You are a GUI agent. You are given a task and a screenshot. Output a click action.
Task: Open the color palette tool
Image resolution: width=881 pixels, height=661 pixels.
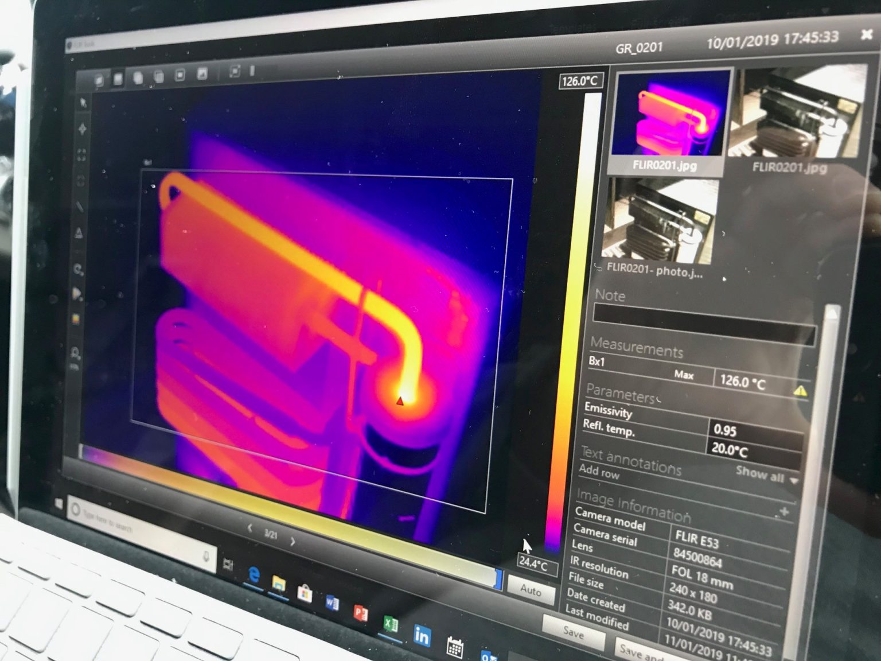tap(76, 319)
